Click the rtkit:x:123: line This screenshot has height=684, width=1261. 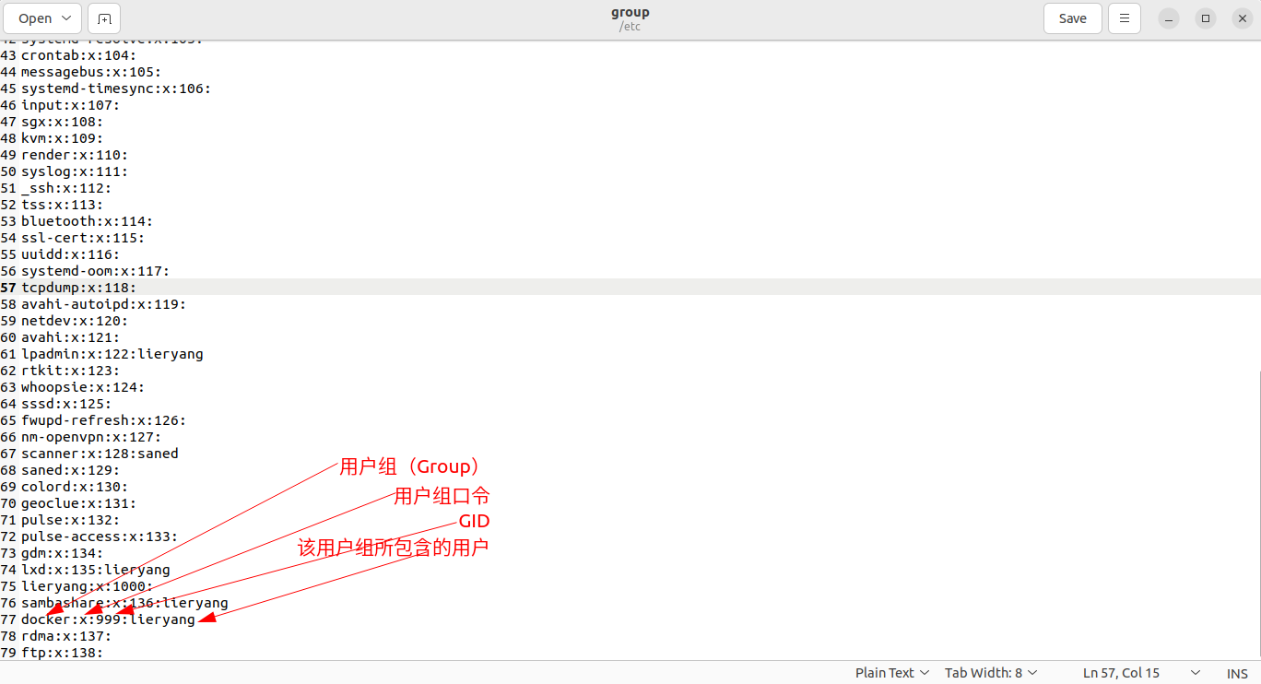click(x=70, y=371)
